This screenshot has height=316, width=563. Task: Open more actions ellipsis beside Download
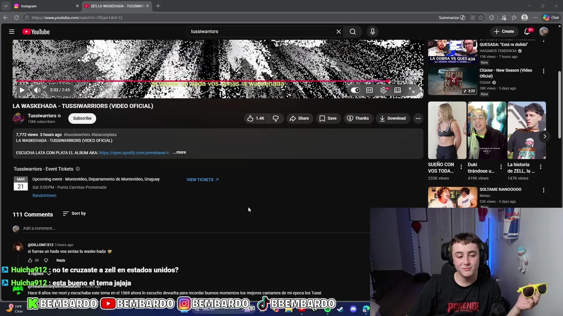(x=418, y=118)
